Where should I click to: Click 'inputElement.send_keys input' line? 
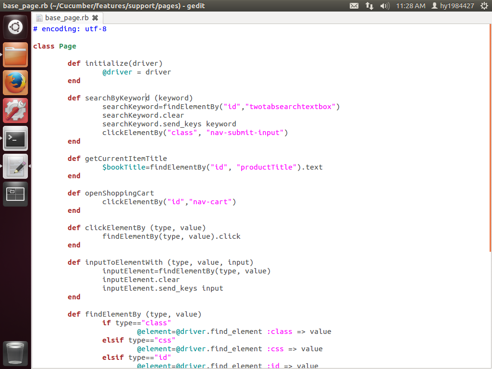(162, 288)
